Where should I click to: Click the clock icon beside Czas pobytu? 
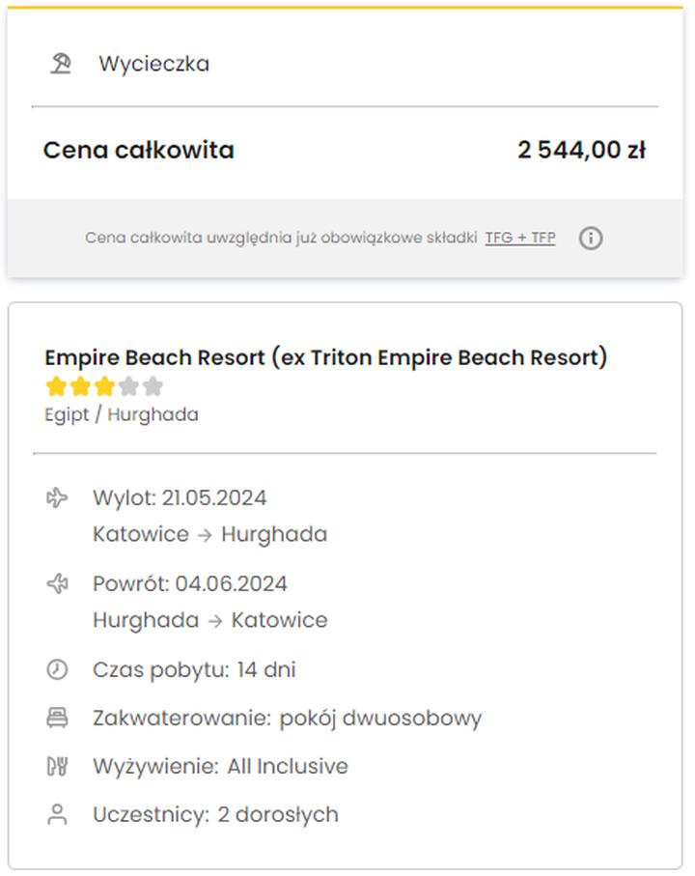coord(59,669)
